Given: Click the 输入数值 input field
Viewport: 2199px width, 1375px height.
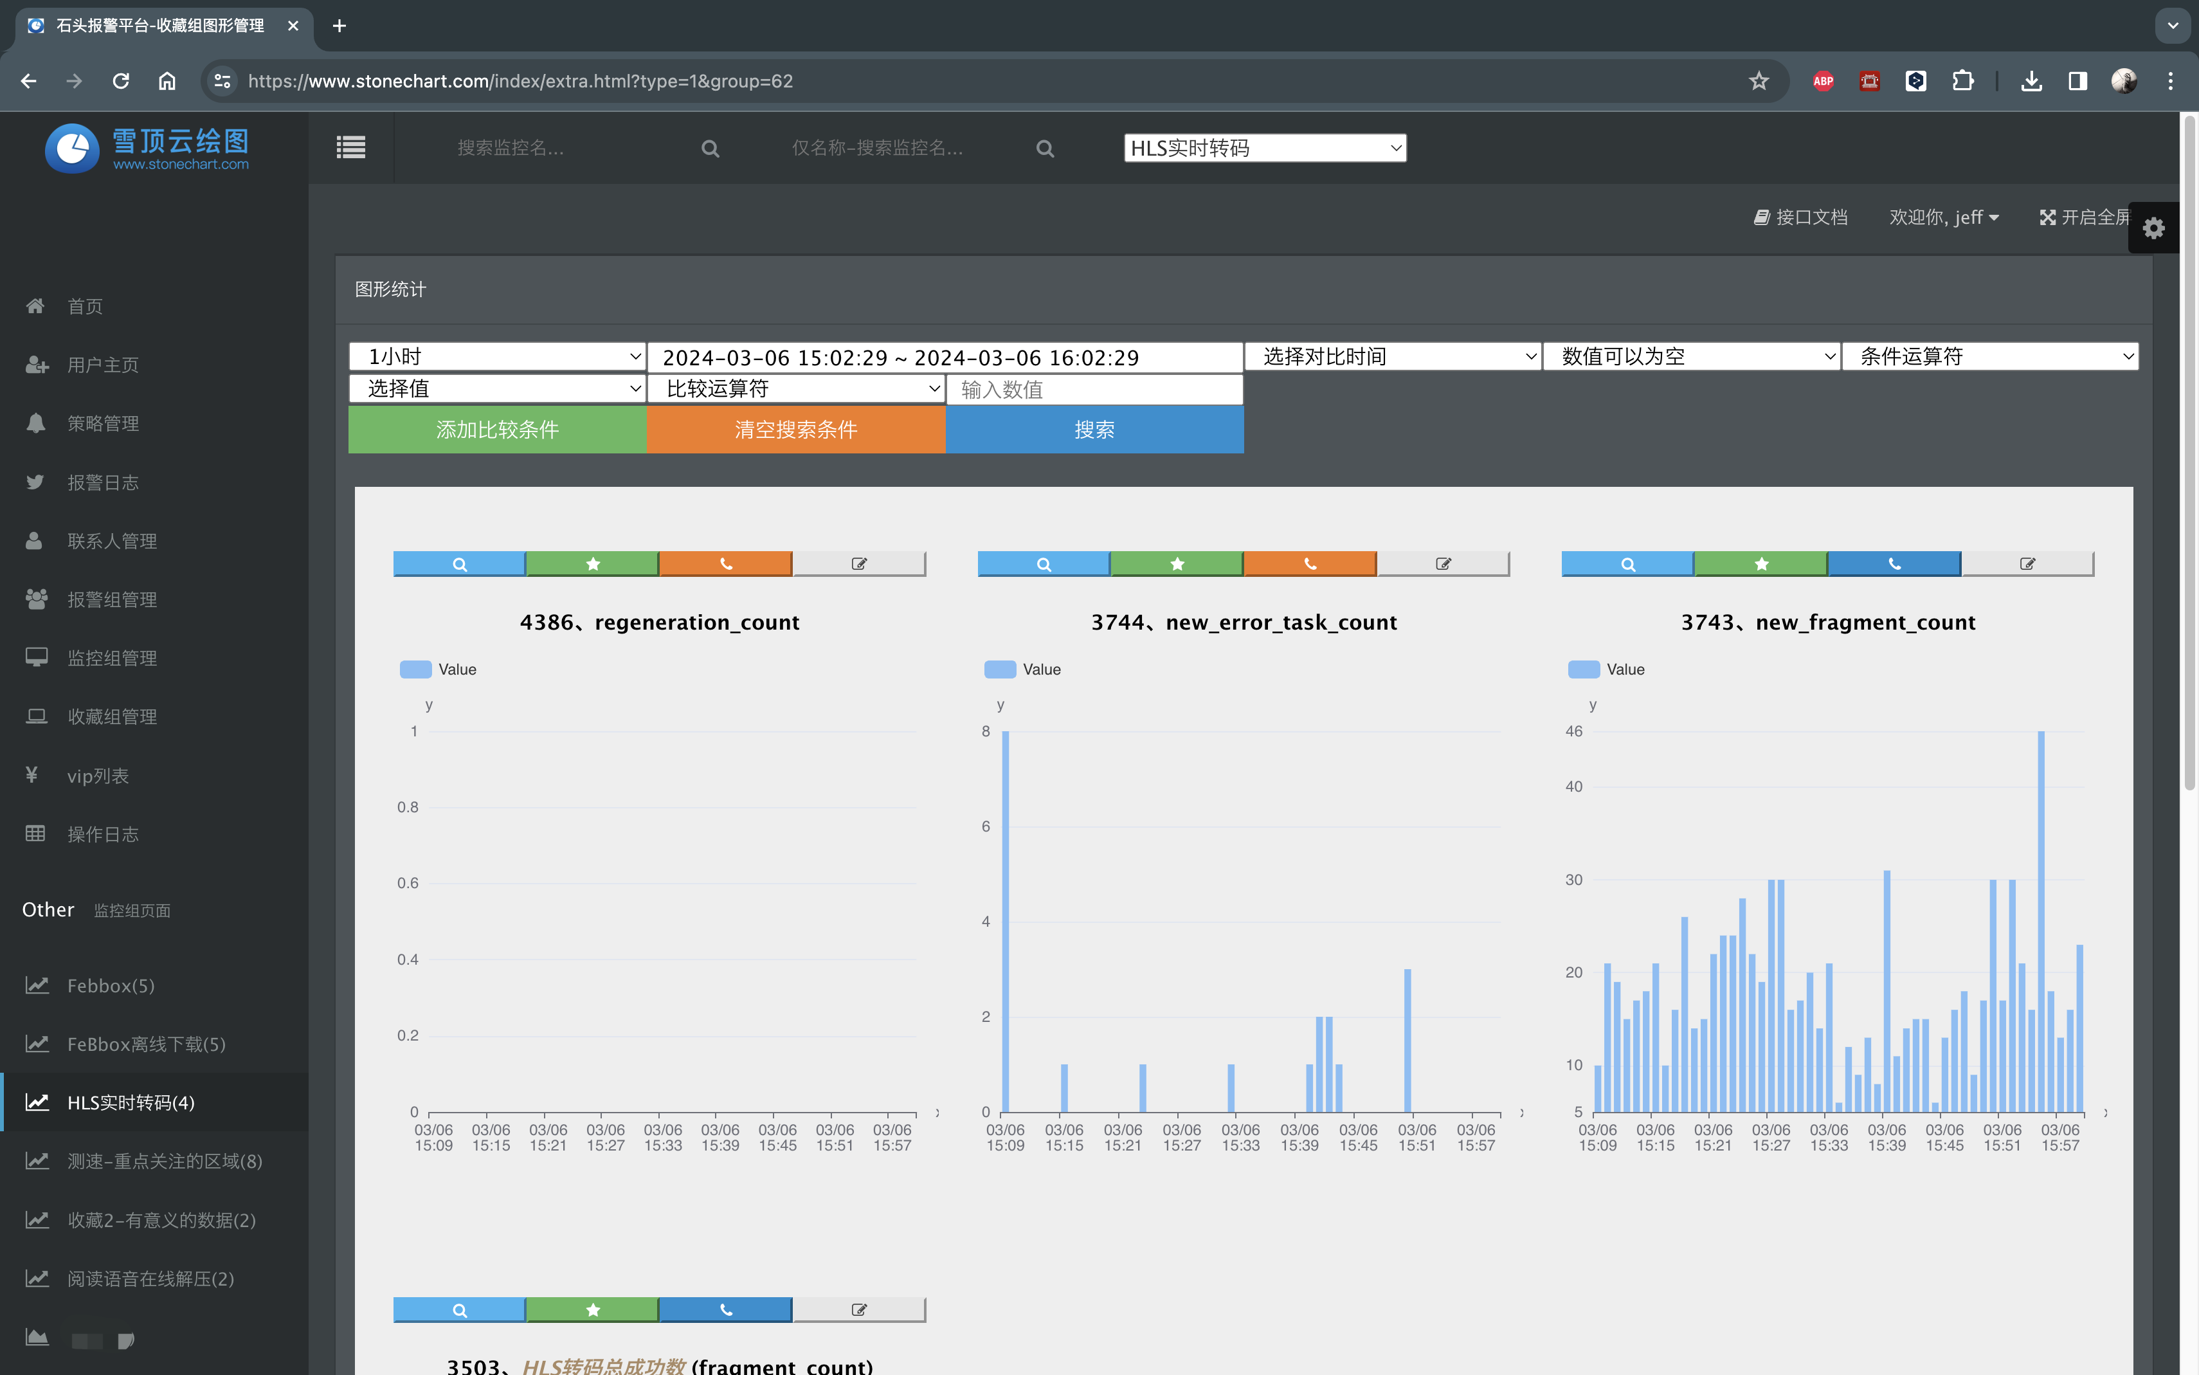Looking at the screenshot, I should 1094,390.
